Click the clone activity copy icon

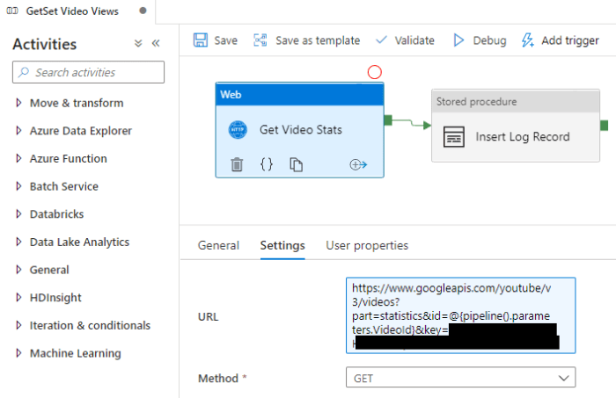[297, 164]
